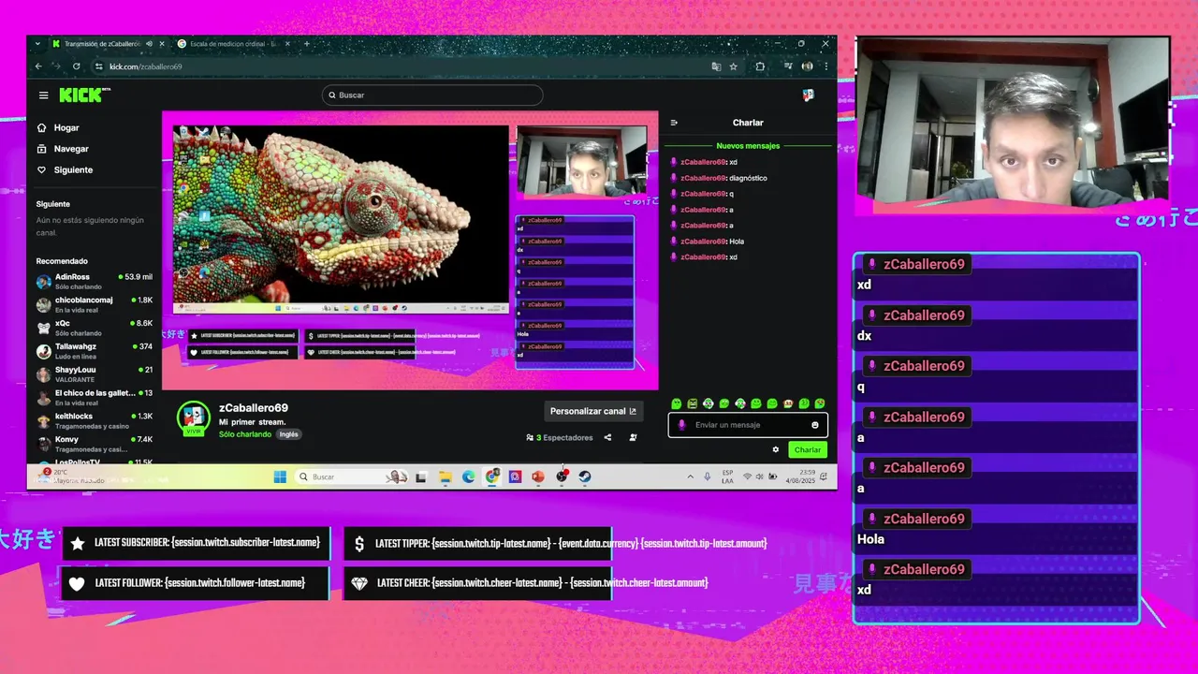1198x674 pixels.
Task: Click the Inglés language tag
Action: pos(289,434)
